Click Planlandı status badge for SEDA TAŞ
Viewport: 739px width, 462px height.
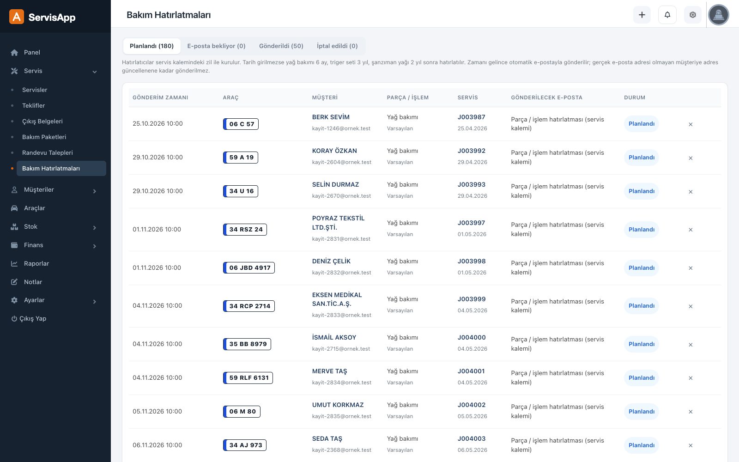coord(642,445)
